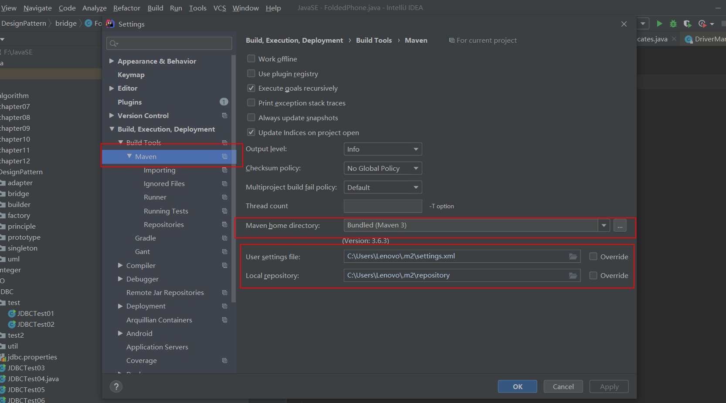Check Override for Local repository
726x403 pixels.
coord(593,275)
